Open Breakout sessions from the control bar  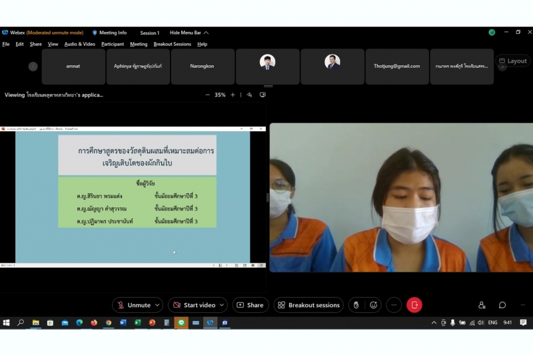[308, 305]
